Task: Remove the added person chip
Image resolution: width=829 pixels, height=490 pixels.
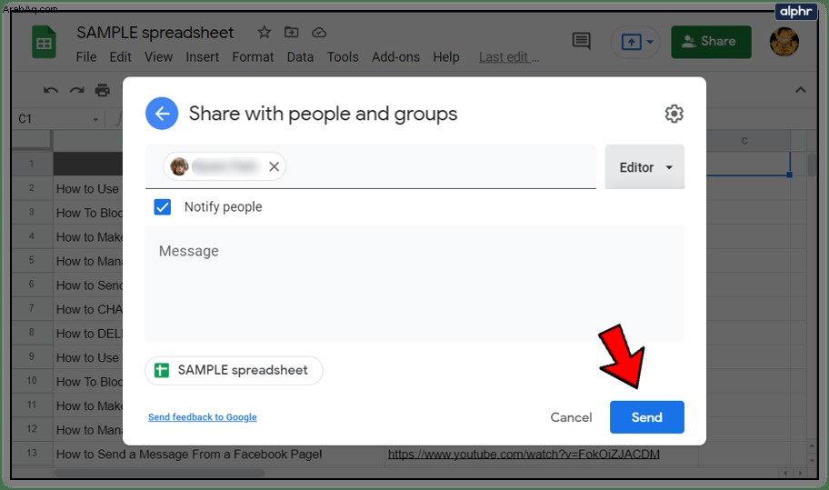Action: coord(274,166)
